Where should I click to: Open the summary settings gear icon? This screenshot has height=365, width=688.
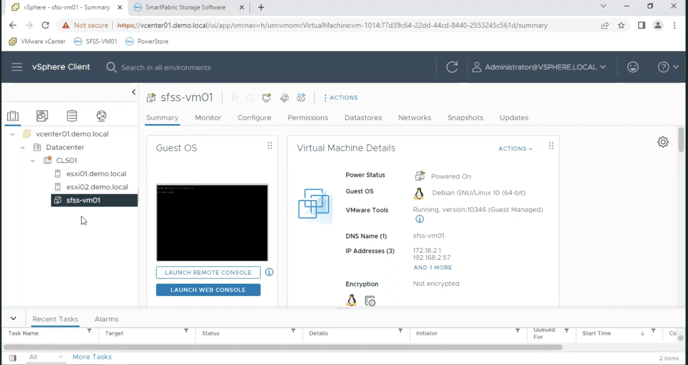663,142
